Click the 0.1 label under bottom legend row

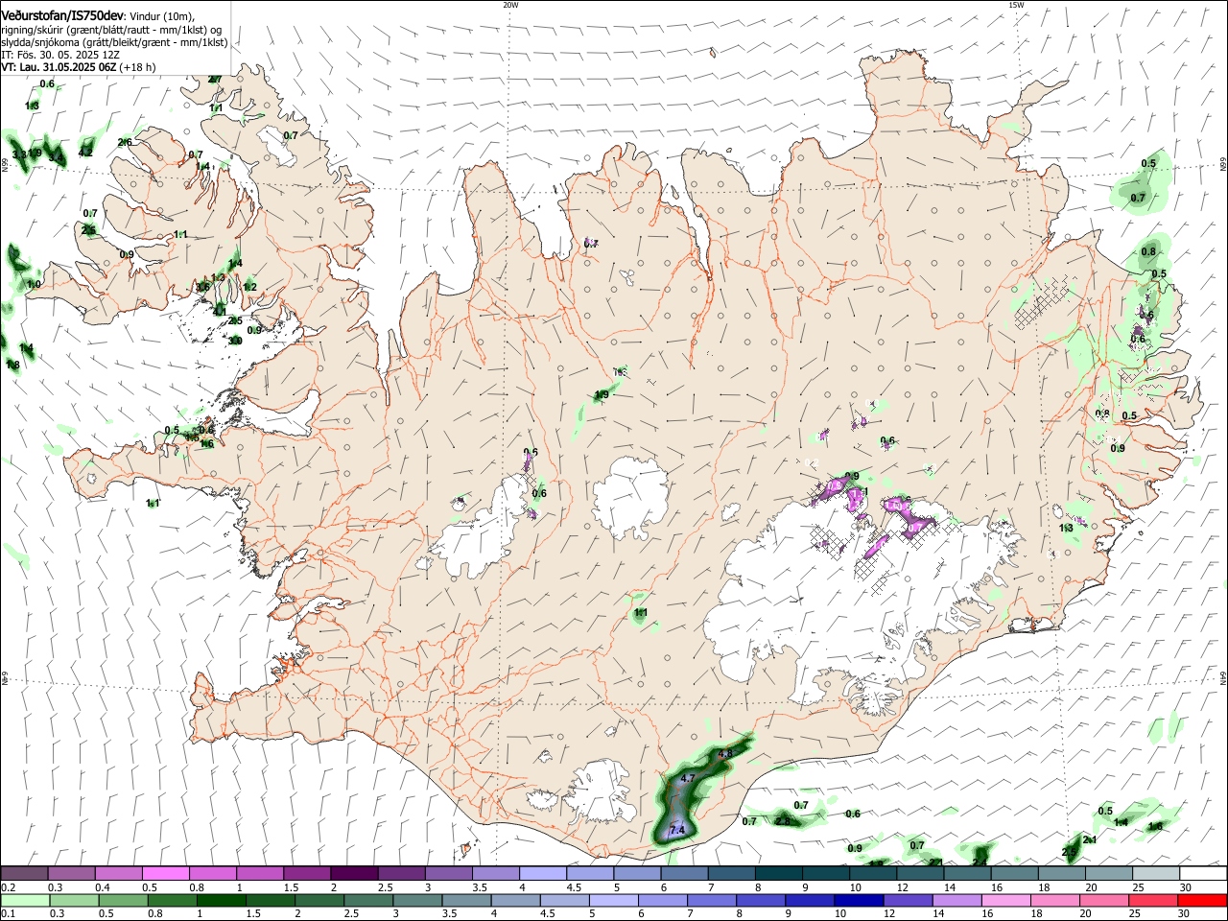[8, 913]
